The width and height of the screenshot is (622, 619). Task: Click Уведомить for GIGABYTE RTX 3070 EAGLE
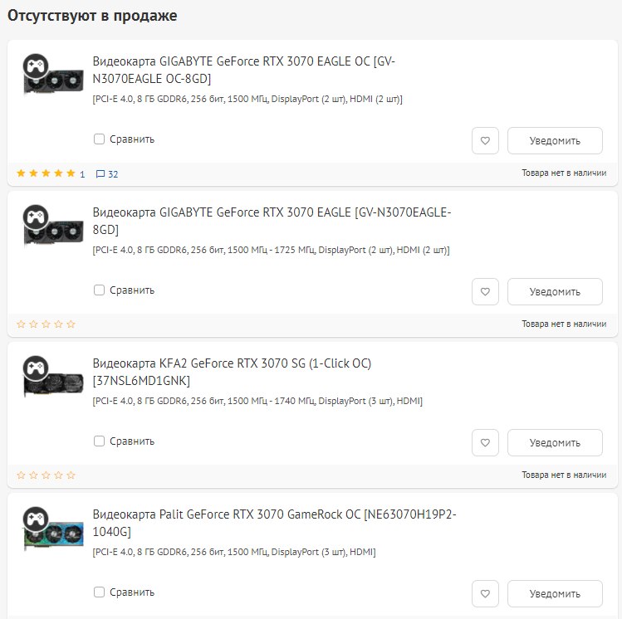[555, 292]
